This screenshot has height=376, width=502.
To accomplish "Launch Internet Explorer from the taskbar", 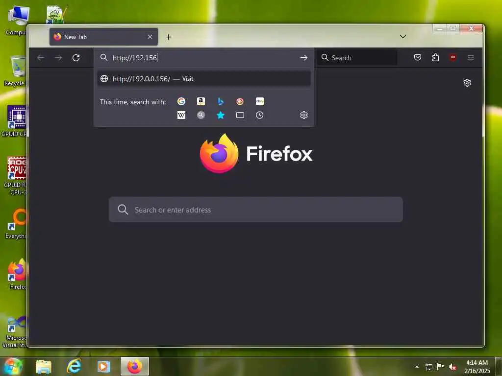I will tap(74, 366).
